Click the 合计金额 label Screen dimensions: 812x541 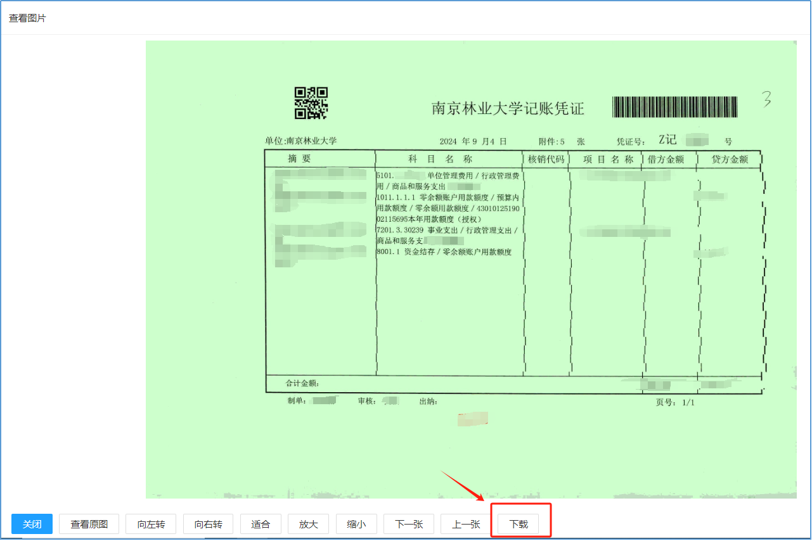[x=302, y=383]
